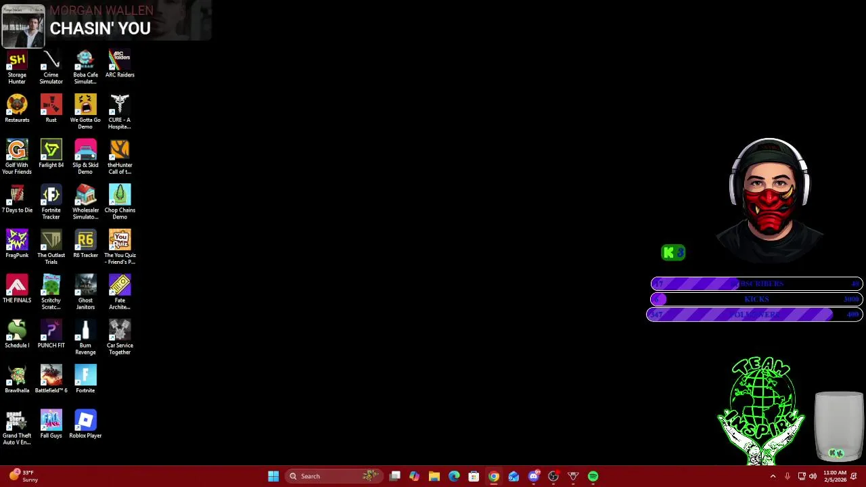The height and width of the screenshot is (487, 866).
Task: Select the Restaurats game shortcut
Action: click(x=17, y=110)
